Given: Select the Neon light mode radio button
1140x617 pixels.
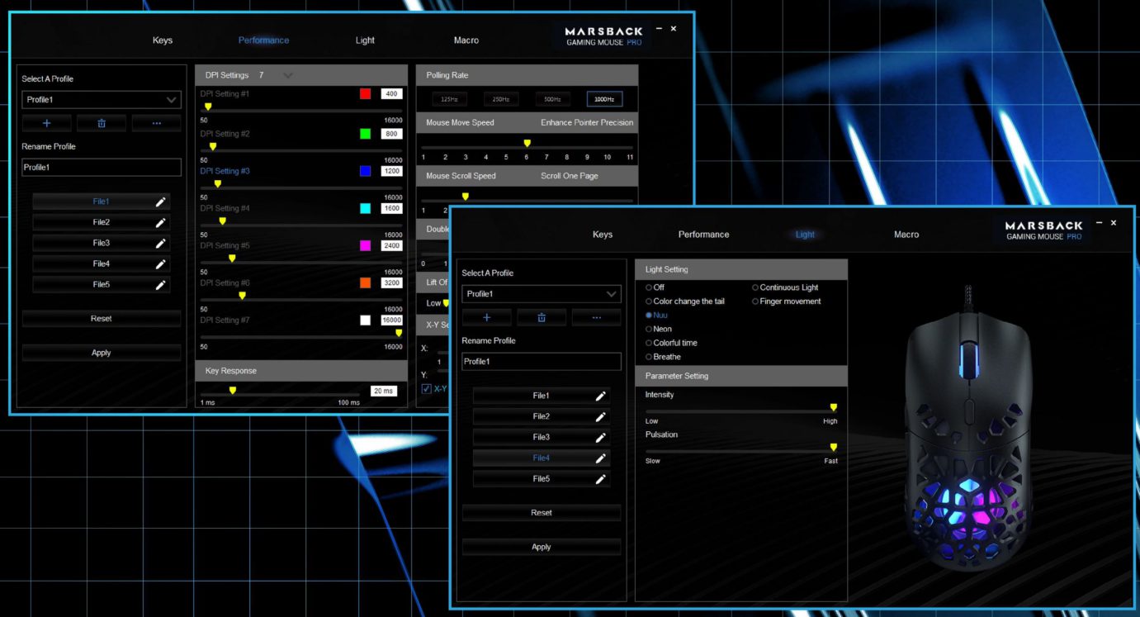Looking at the screenshot, I should point(650,329).
